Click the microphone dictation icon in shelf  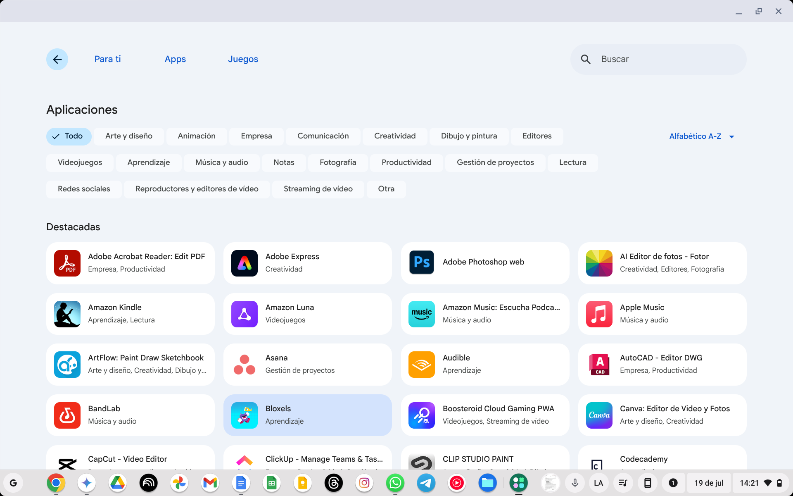click(x=575, y=483)
